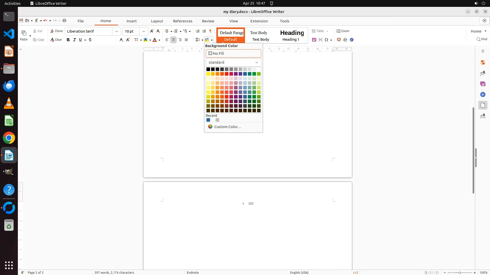Click the insert comment icon

(339, 40)
